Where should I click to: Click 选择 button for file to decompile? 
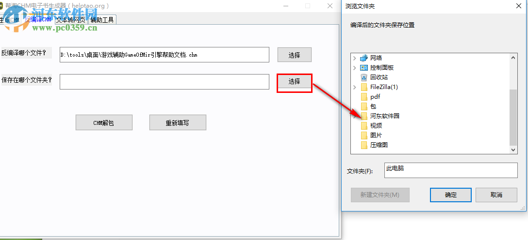[294, 55]
